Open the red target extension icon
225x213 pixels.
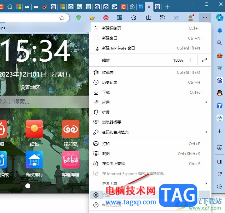coord(106,18)
